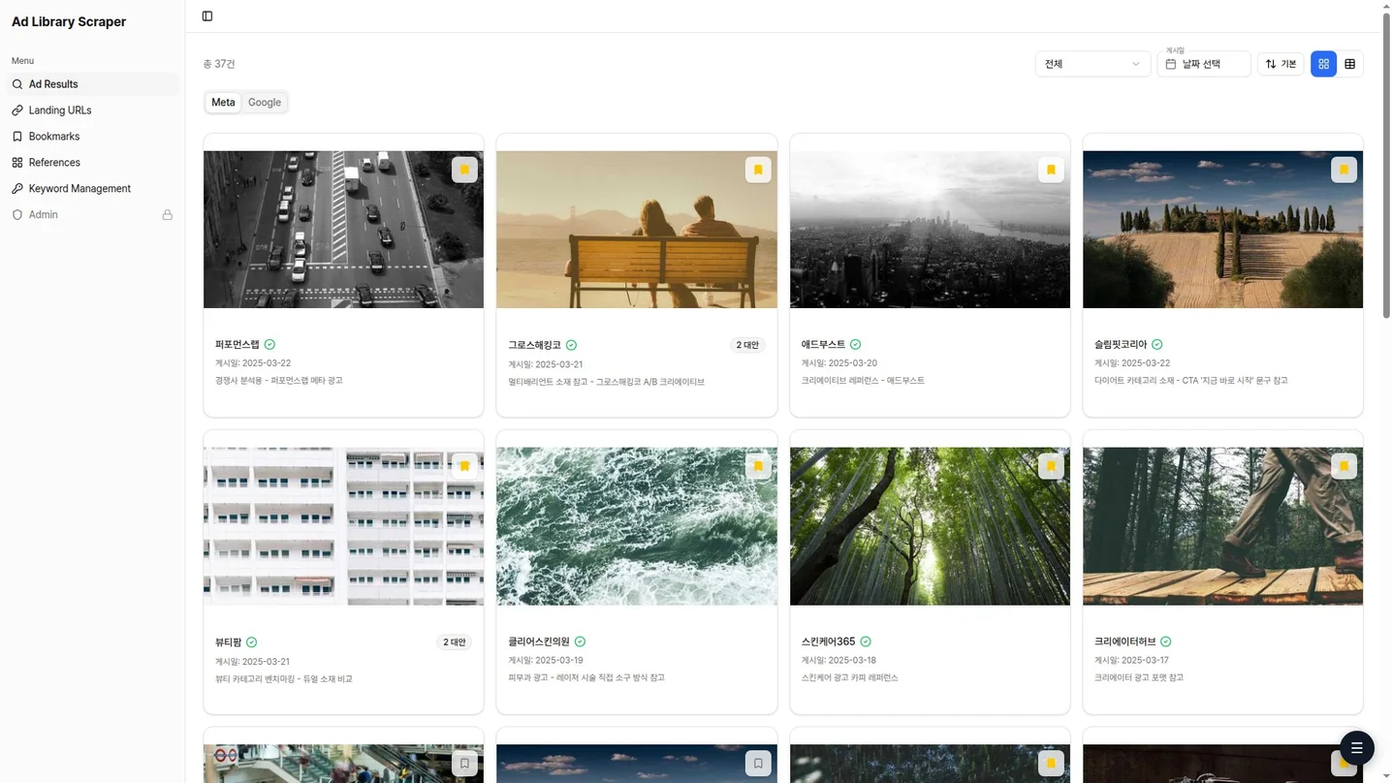Toggle bookmark on 크리에이터허브 card
1392x783 pixels.
(1344, 466)
